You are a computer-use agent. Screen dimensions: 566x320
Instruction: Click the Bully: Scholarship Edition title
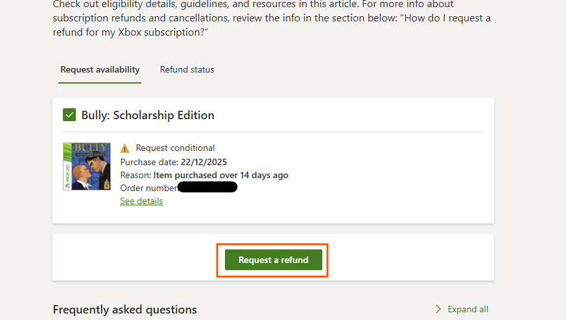tap(148, 115)
